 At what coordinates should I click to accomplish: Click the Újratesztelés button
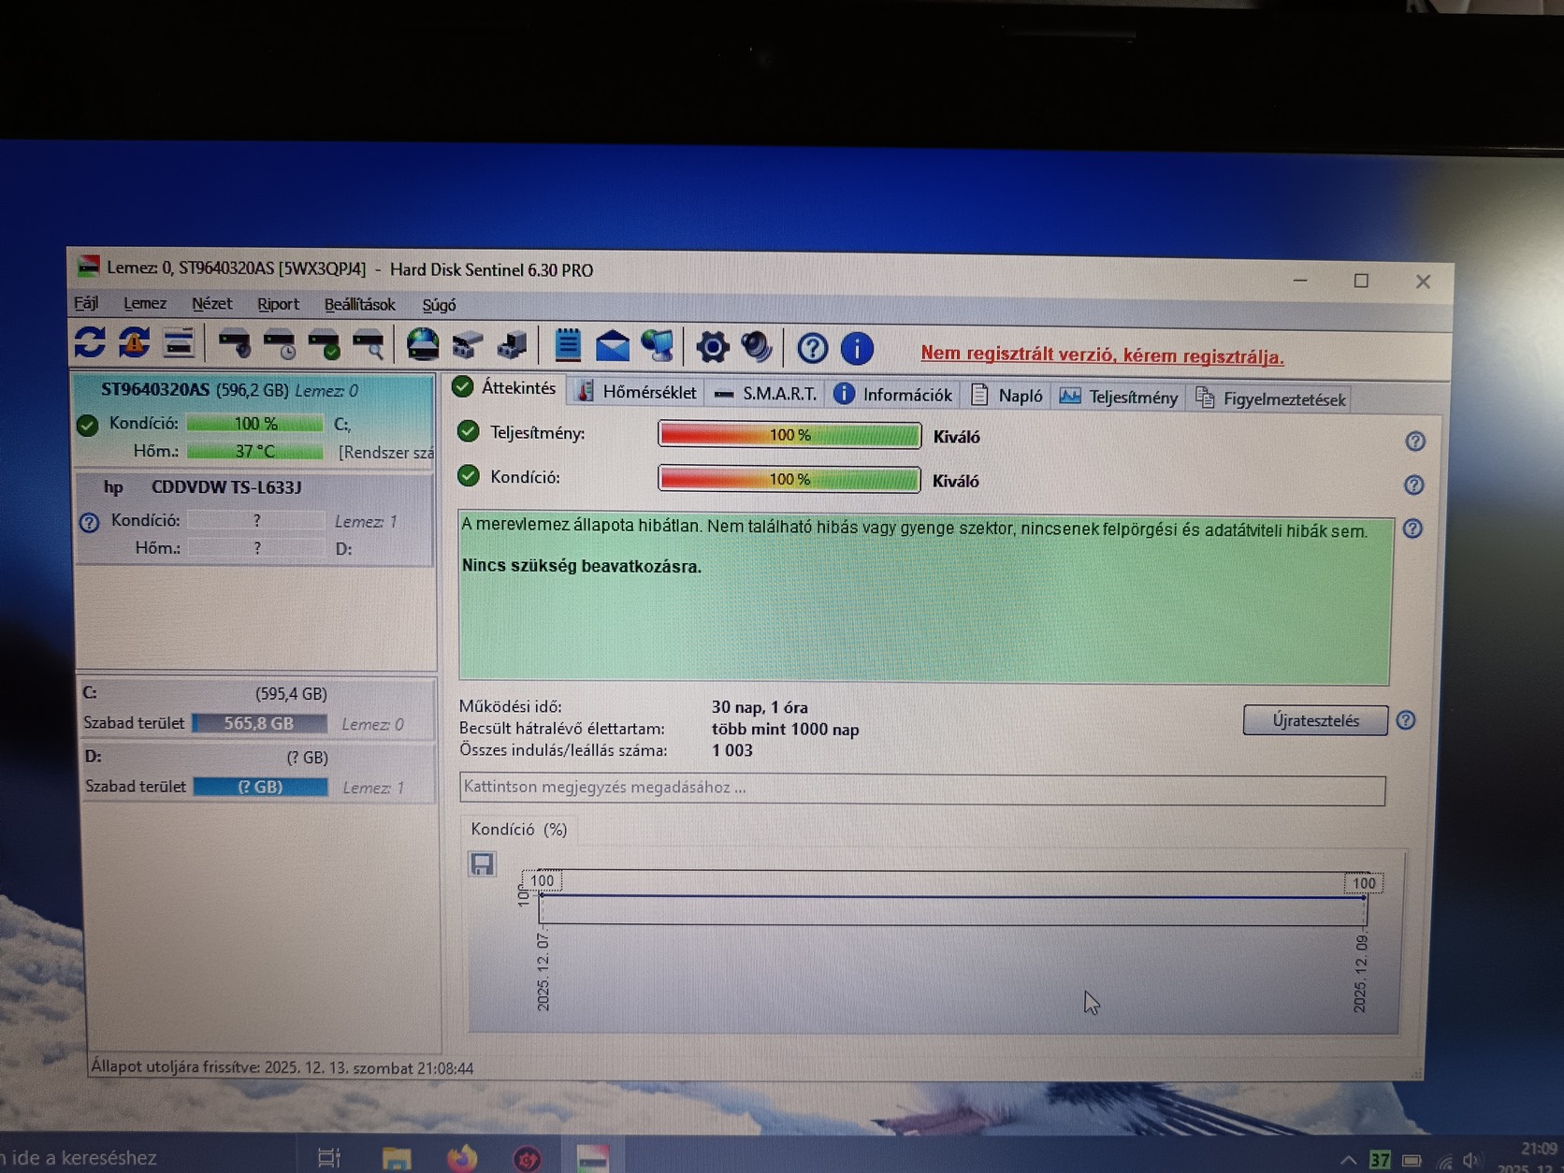coord(1315,720)
